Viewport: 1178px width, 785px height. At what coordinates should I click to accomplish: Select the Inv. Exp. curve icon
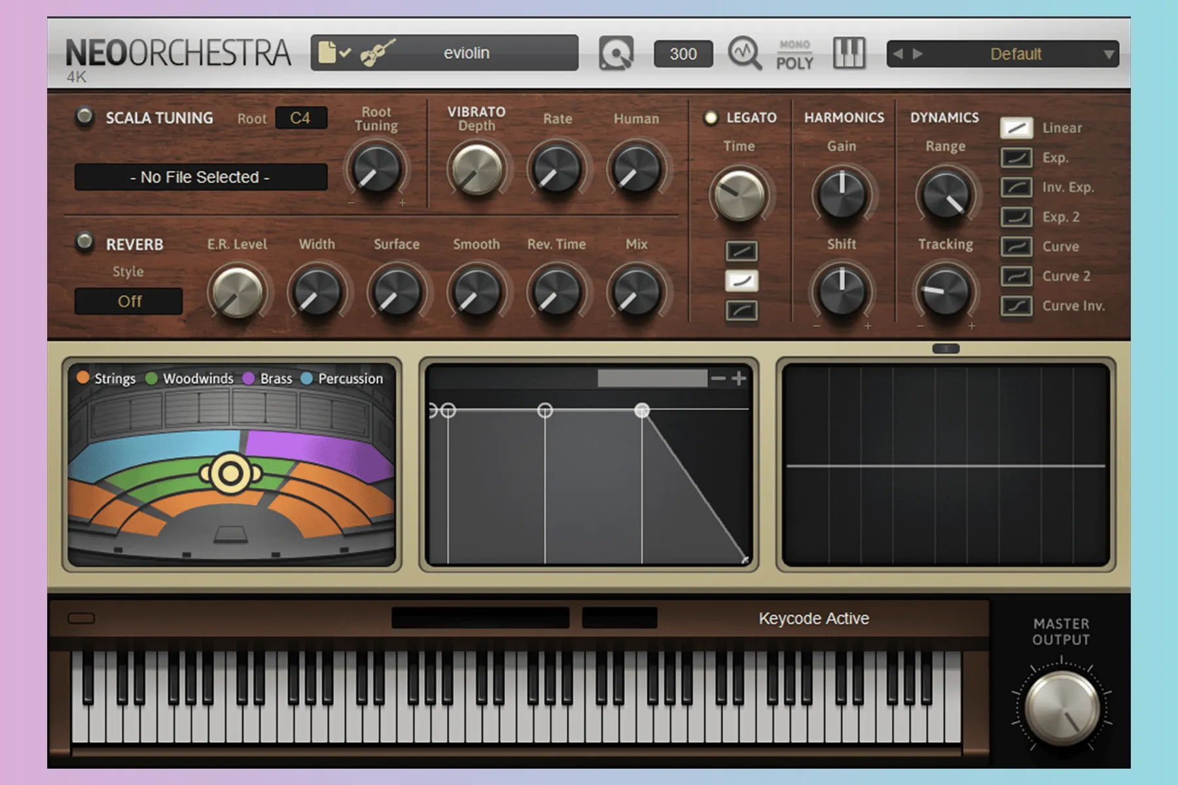coord(1016,187)
